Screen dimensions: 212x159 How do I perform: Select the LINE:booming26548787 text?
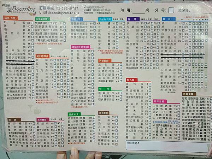point(59,13)
